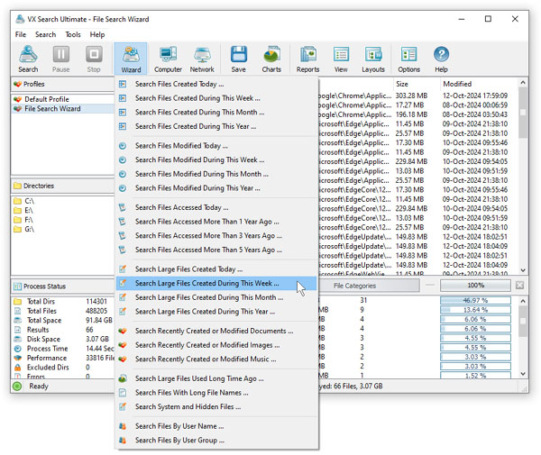Viewport: 541px width, 455px height.
Task: Click the results list scroll up arrow
Action: coord(523,83)
